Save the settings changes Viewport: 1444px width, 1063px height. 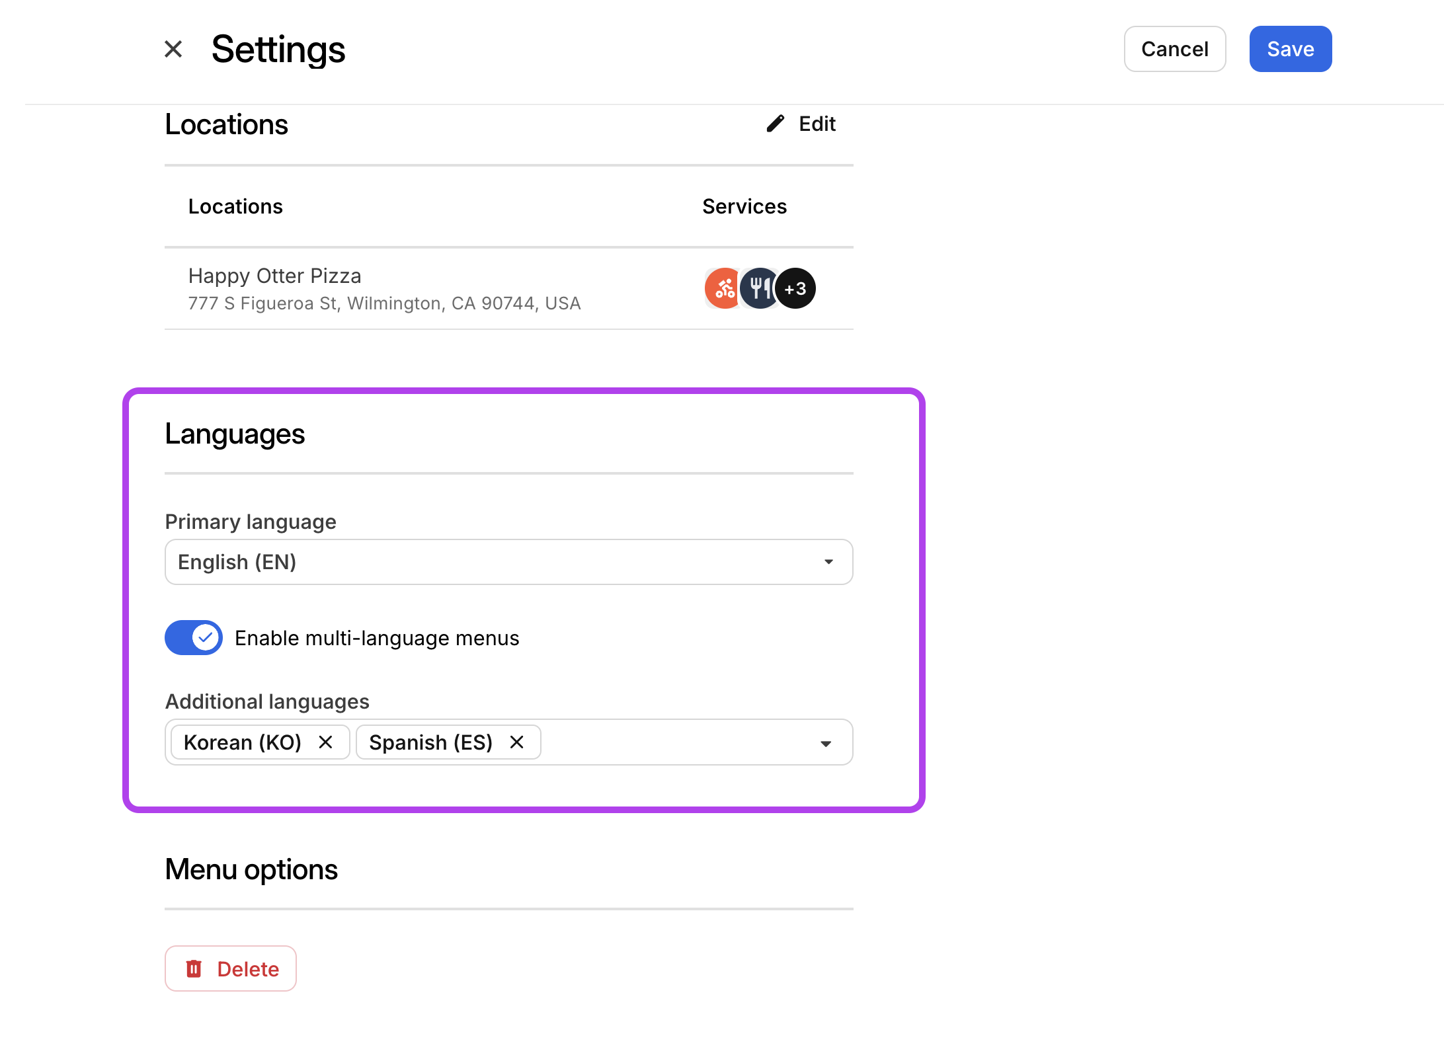1290,49
